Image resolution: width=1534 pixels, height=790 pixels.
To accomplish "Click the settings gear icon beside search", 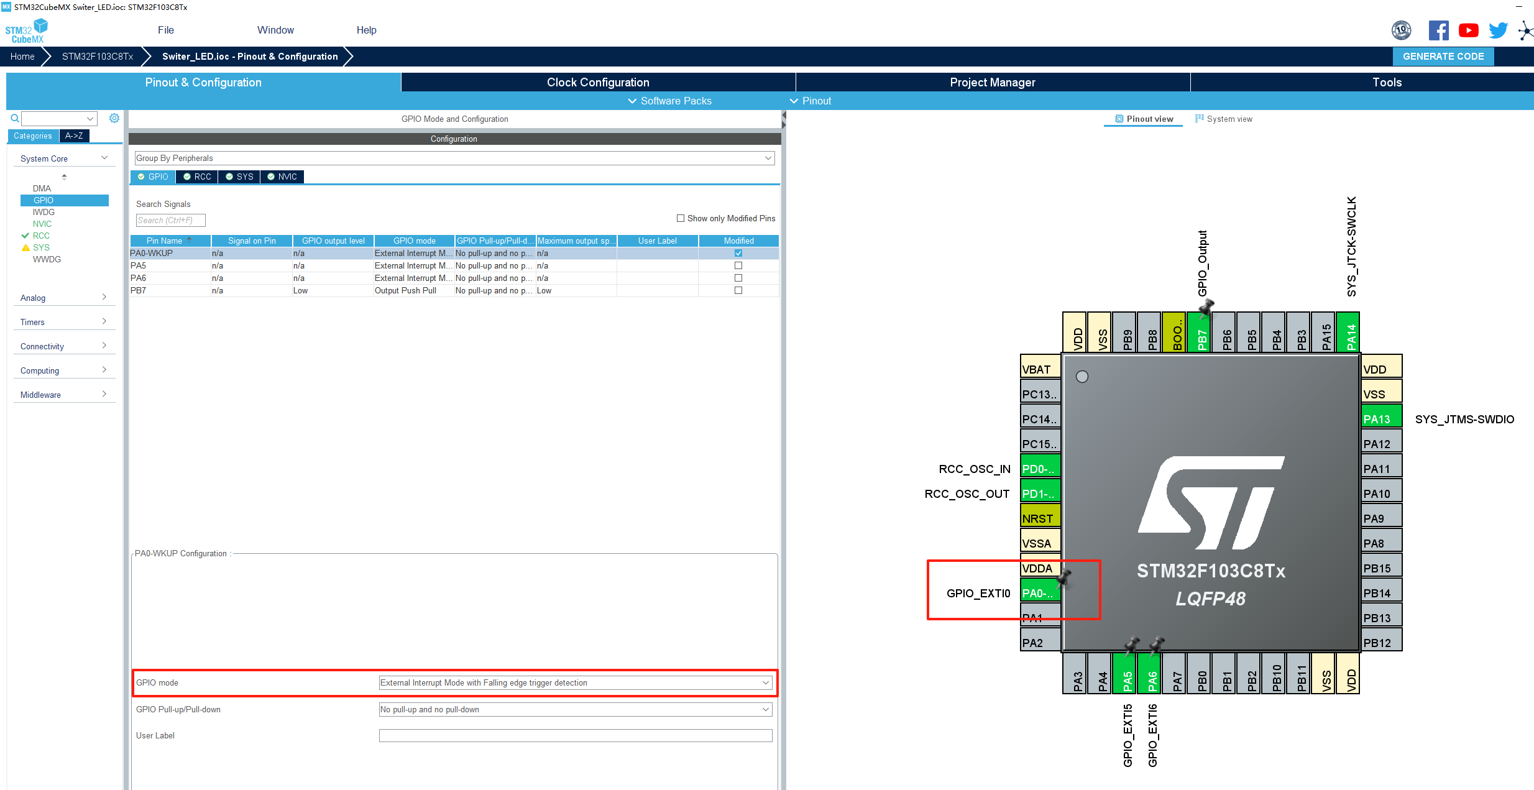I will [x=114, y=118].
